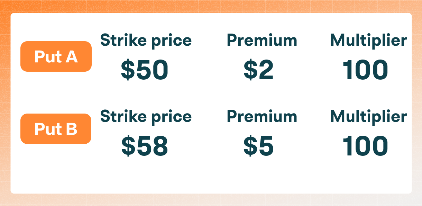Screen dimensions: 422x206
Task: Click the $58 strike price value
Action: pos(145,146)
